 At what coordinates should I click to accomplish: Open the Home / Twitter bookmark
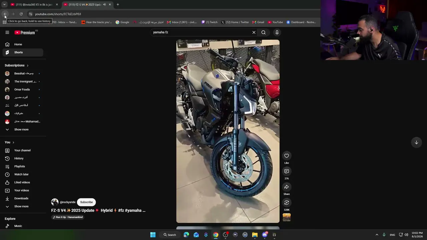[x=235, y=22]
